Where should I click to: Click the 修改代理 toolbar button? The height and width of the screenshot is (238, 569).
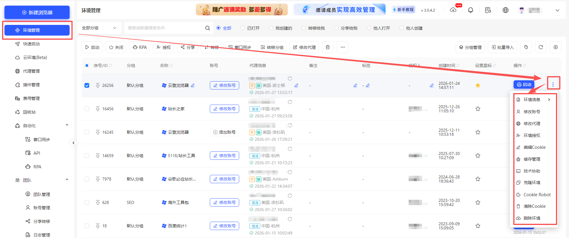tap(304, 47)
